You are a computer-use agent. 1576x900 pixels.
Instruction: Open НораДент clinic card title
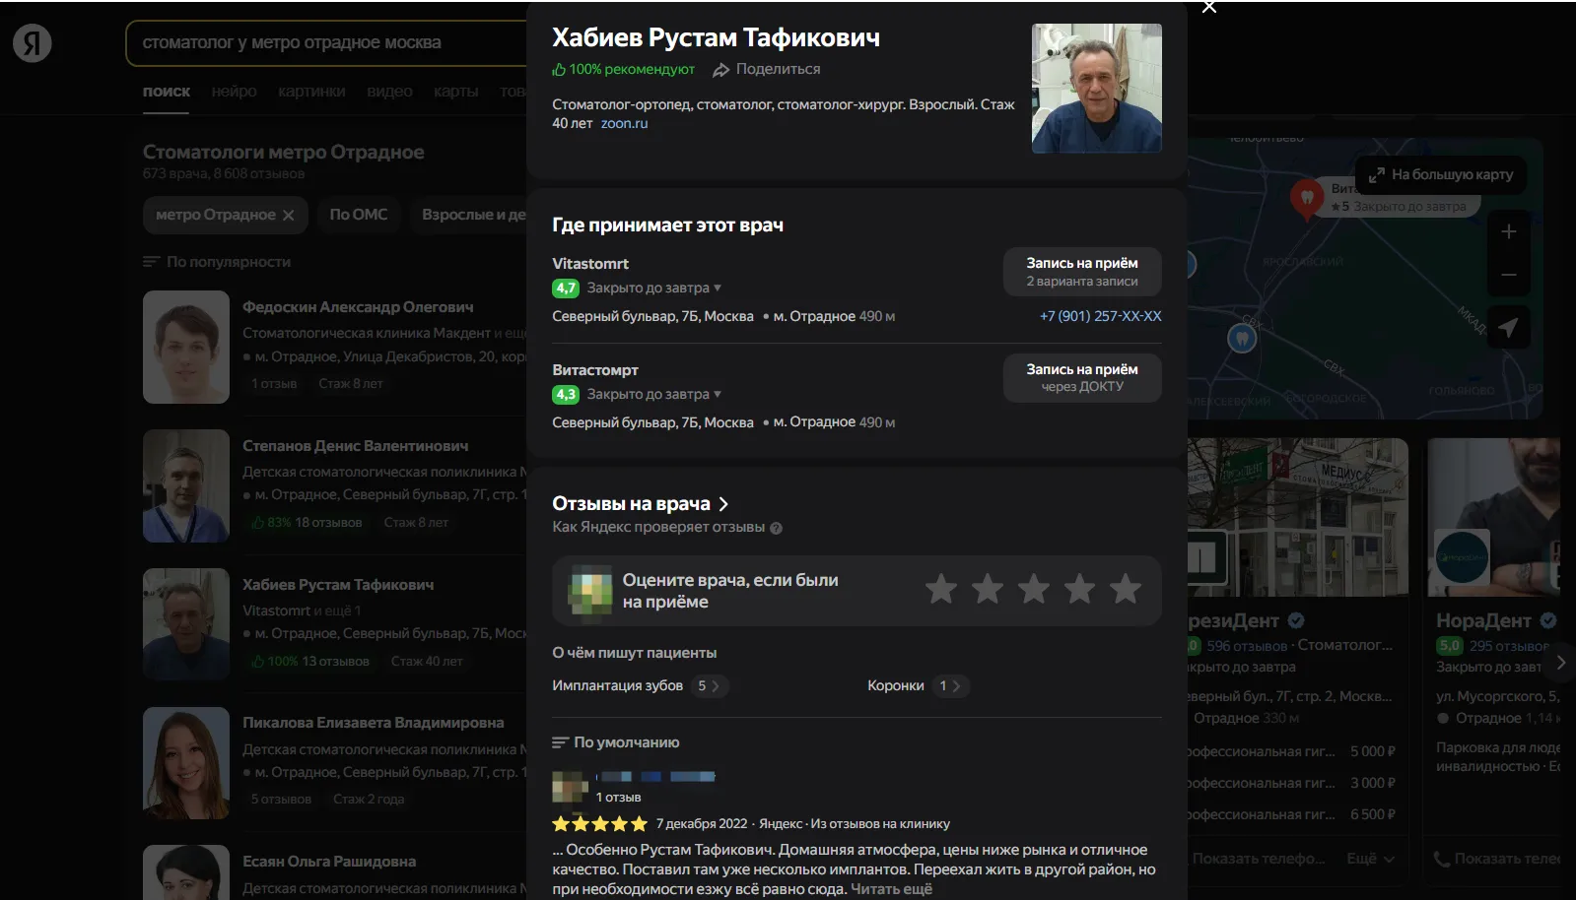point(1483,621)
